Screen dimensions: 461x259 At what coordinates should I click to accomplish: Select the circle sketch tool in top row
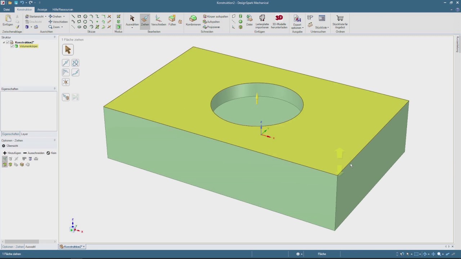click(x=85, y=17)
